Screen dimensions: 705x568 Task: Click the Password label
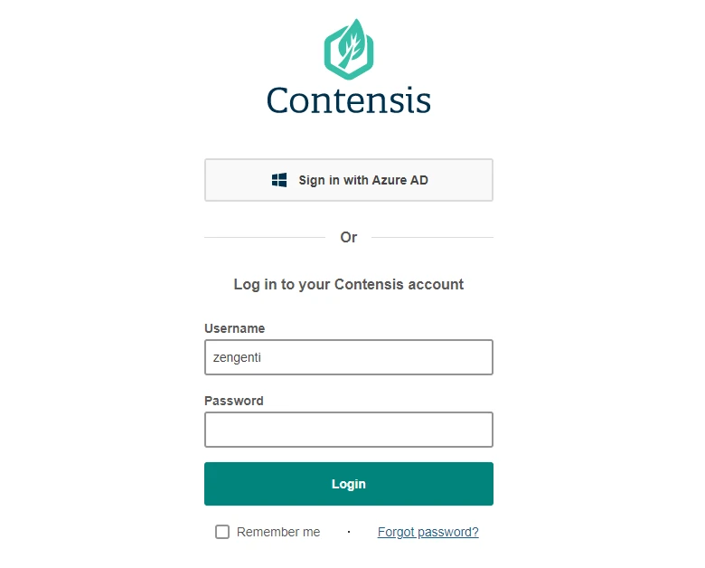[x=234, y=401]
